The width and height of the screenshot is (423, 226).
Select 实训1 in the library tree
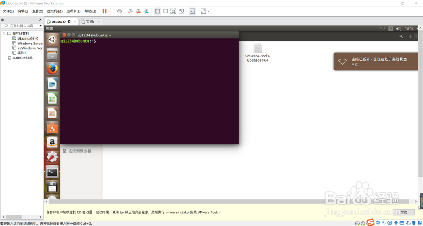[19, 53]
